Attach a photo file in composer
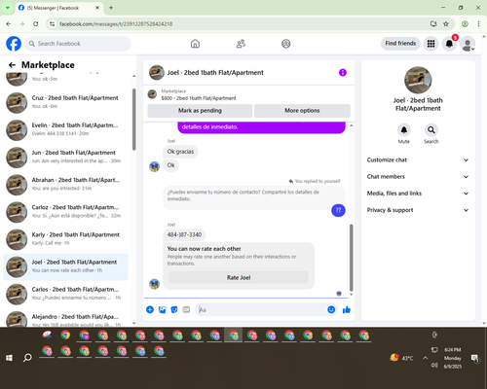 pos(162,309)
